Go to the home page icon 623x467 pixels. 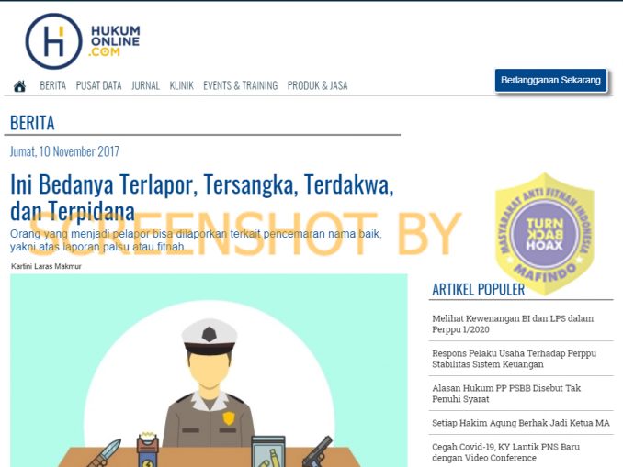pos(19,86)
